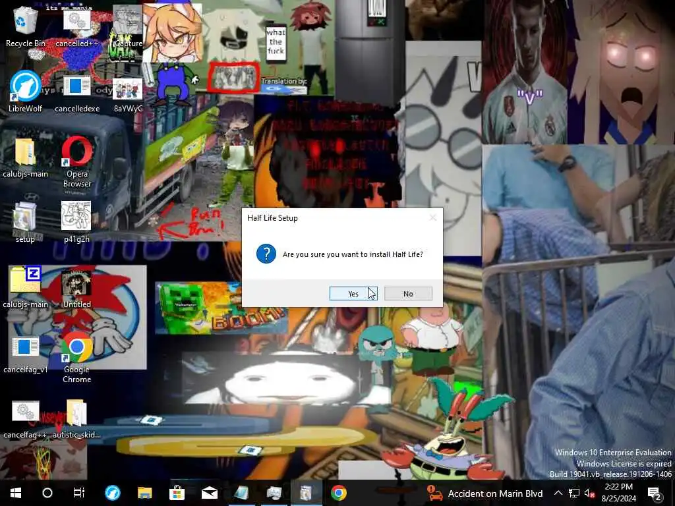Viewport: 675px width, 506px height.
Task: Select the Capture image file icon
Action: [127, 26]
